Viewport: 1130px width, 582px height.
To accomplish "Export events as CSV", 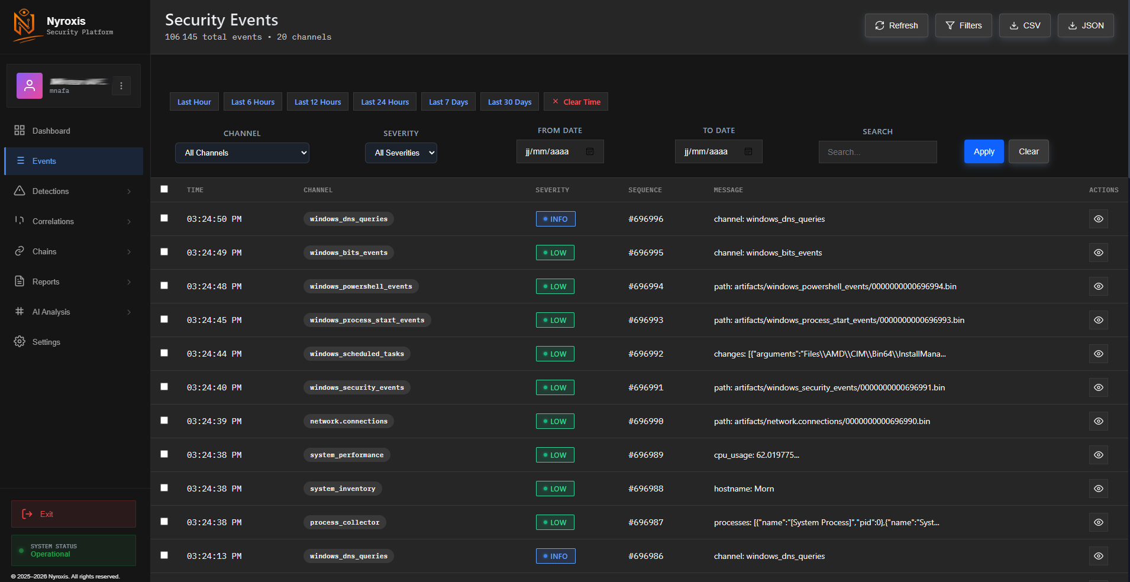I will click(x=1025, y=25).
